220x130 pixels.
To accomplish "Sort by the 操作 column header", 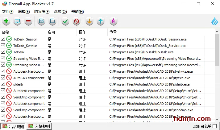I will pyautogui.click(x=92, y=32).
